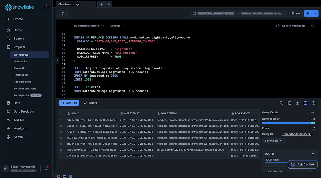Open App Packages in the sidebar
The width and height of the screenshot is (321, 178).
pyautogui.click(x=22, y=82)
